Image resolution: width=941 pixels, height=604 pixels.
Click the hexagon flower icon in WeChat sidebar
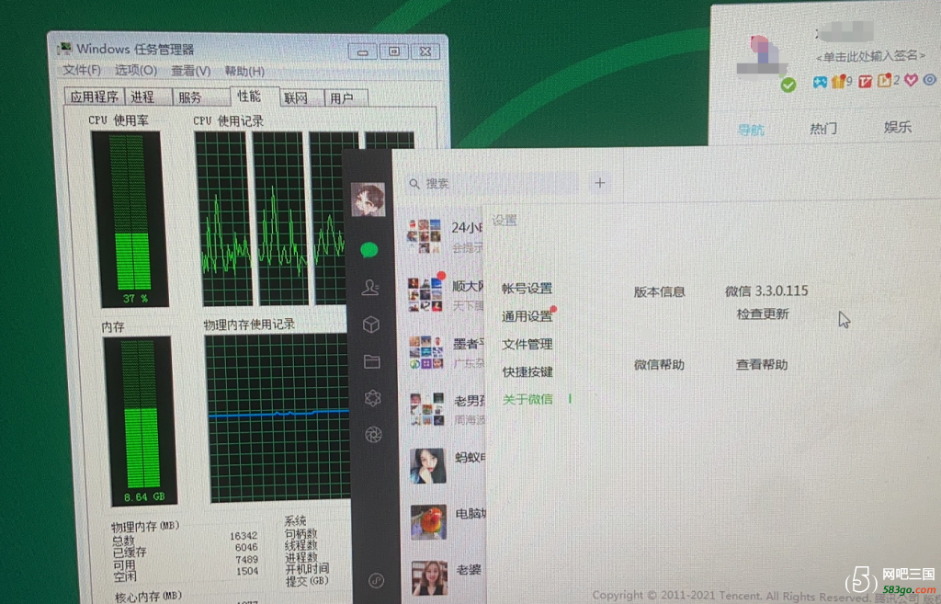373,398
